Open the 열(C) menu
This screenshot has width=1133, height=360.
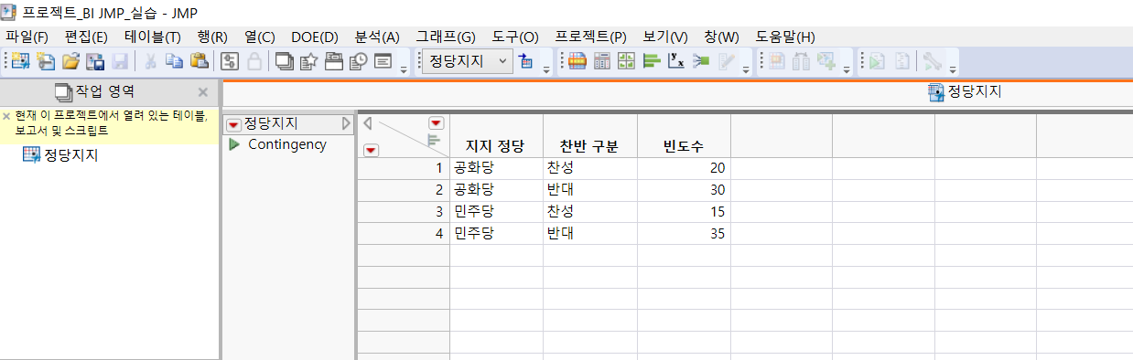tap(260, 37)
